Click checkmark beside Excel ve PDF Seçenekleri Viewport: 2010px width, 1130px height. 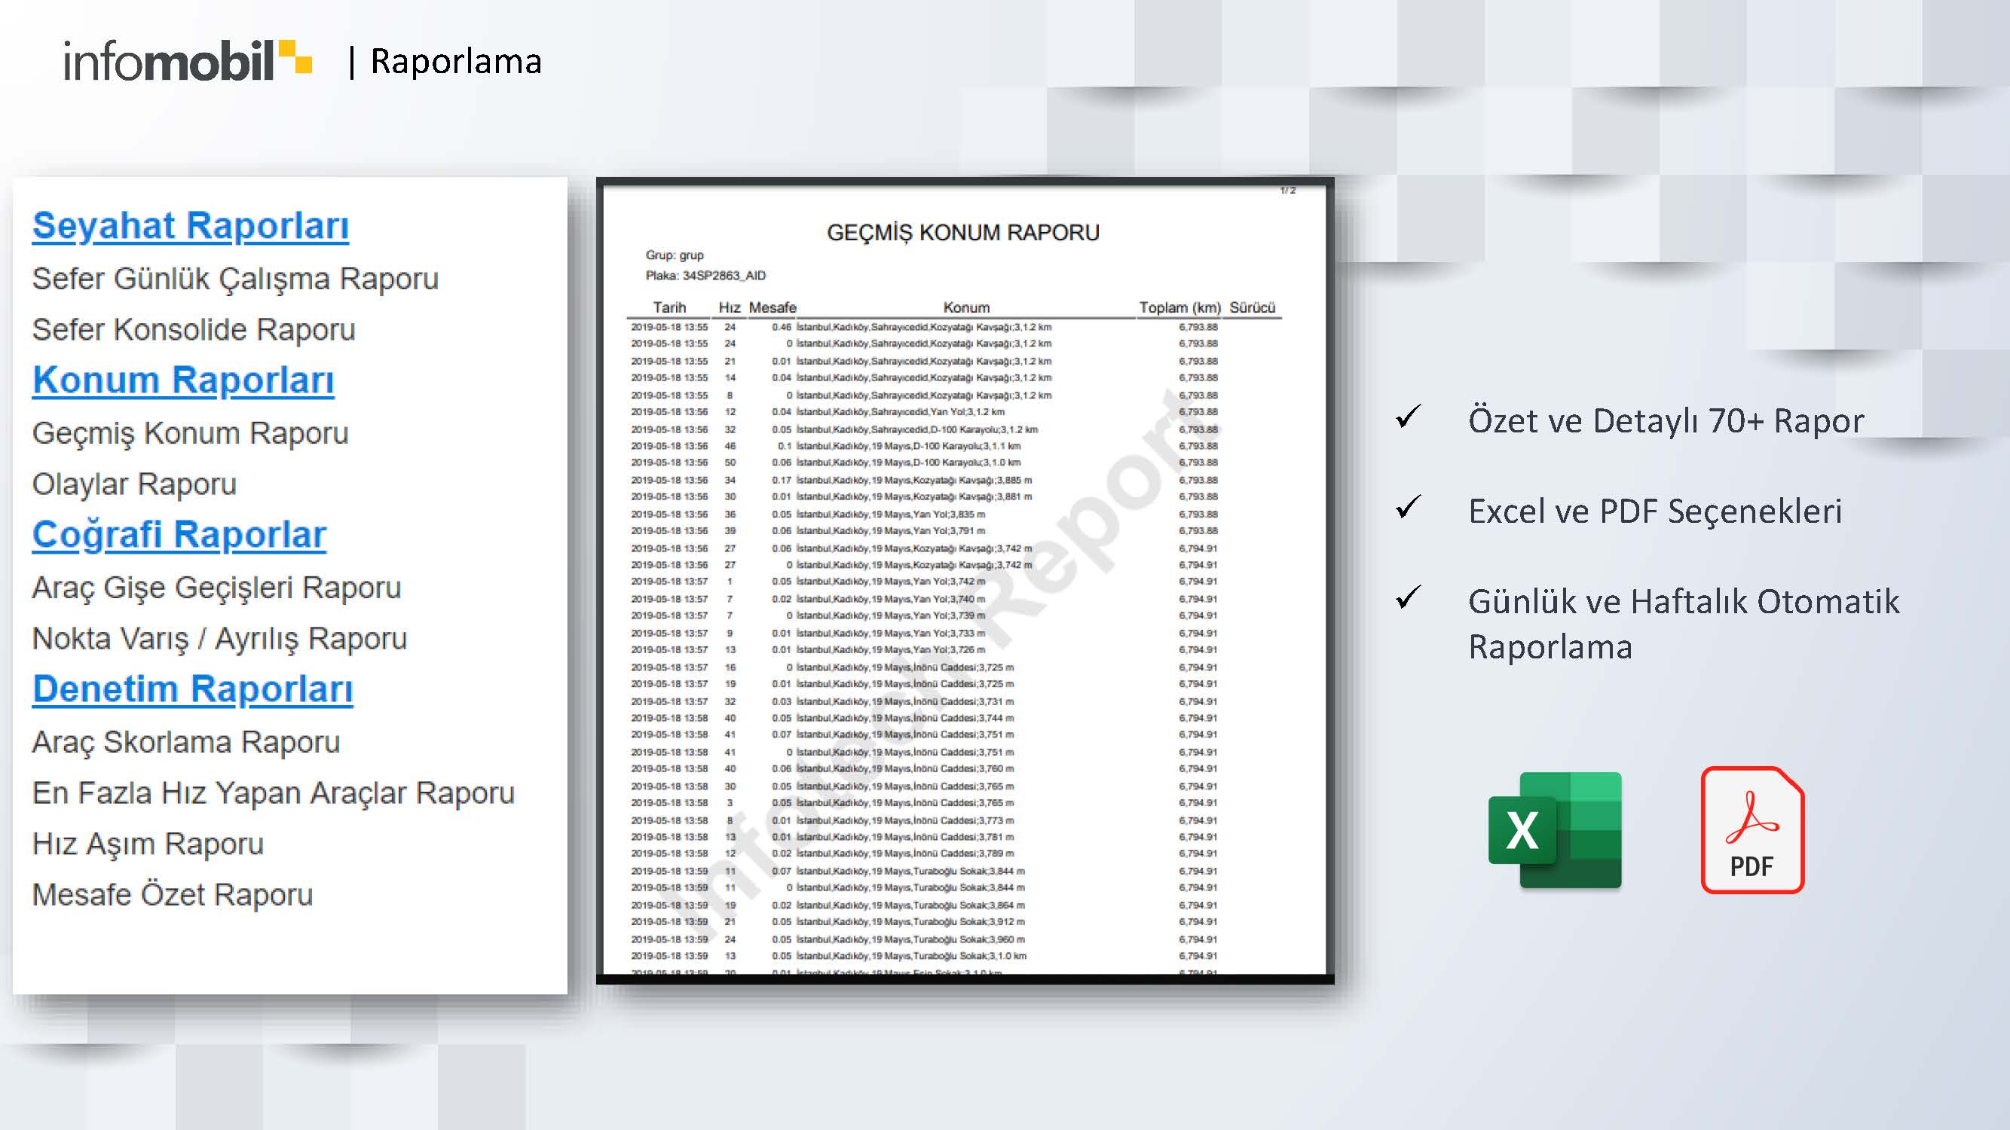pyautogui.click(x=1409, y=507)
